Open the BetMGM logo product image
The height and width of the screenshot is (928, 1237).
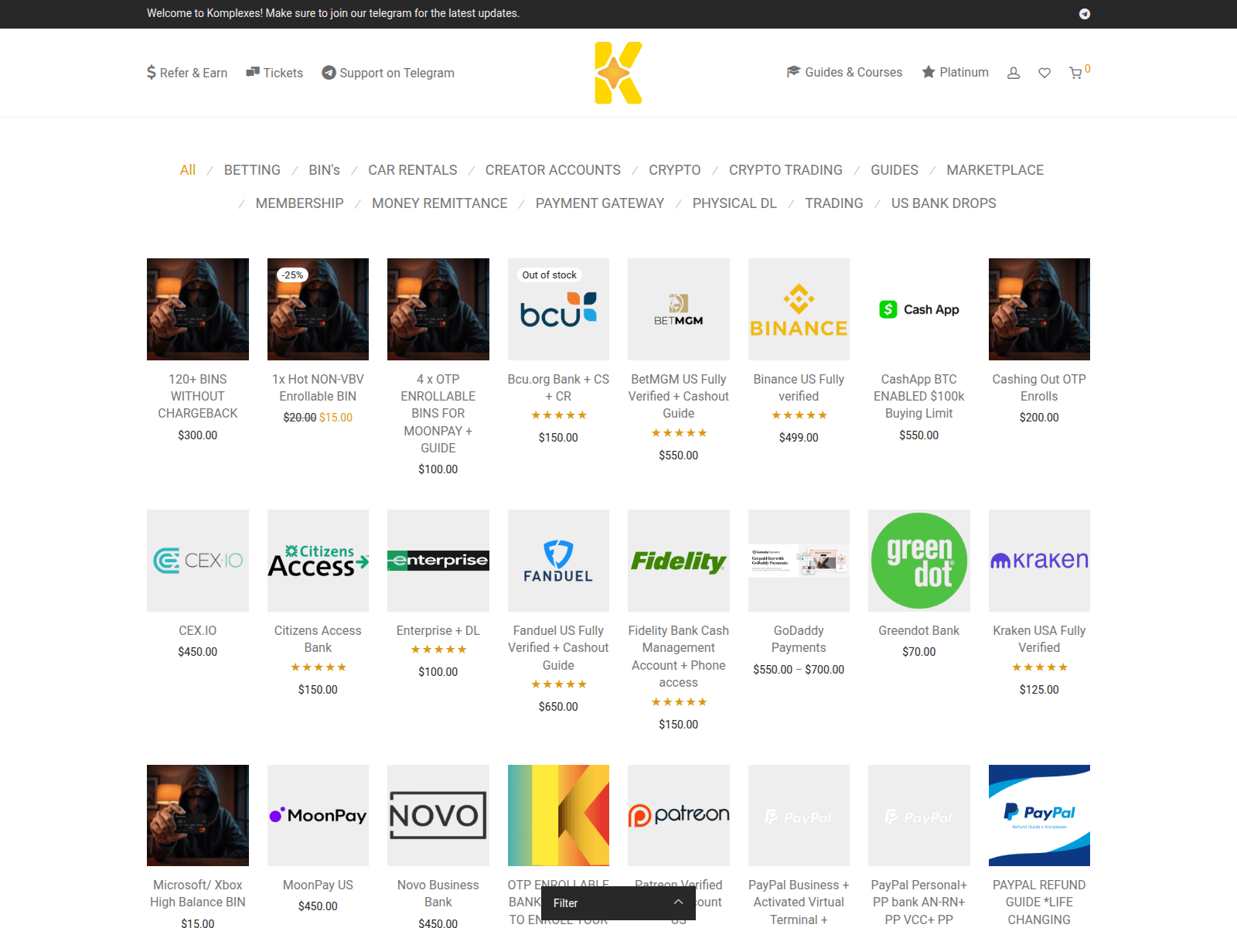[679, 309]
